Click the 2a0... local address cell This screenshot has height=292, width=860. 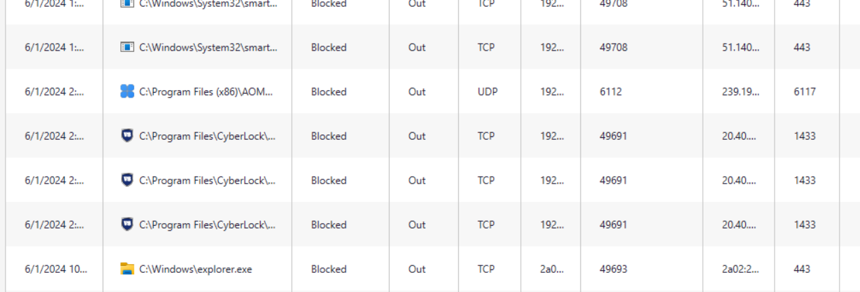pos(551,269)
